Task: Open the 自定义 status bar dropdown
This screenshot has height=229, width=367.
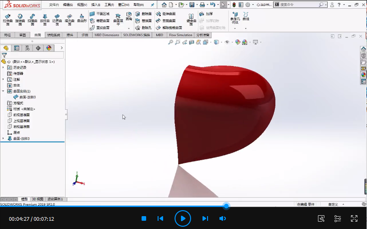Action: (x=336, y=204)
